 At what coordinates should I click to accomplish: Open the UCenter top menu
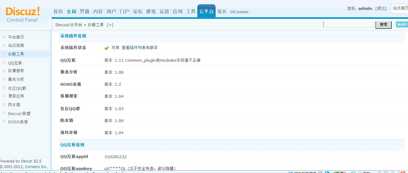(x=239, y=12)
